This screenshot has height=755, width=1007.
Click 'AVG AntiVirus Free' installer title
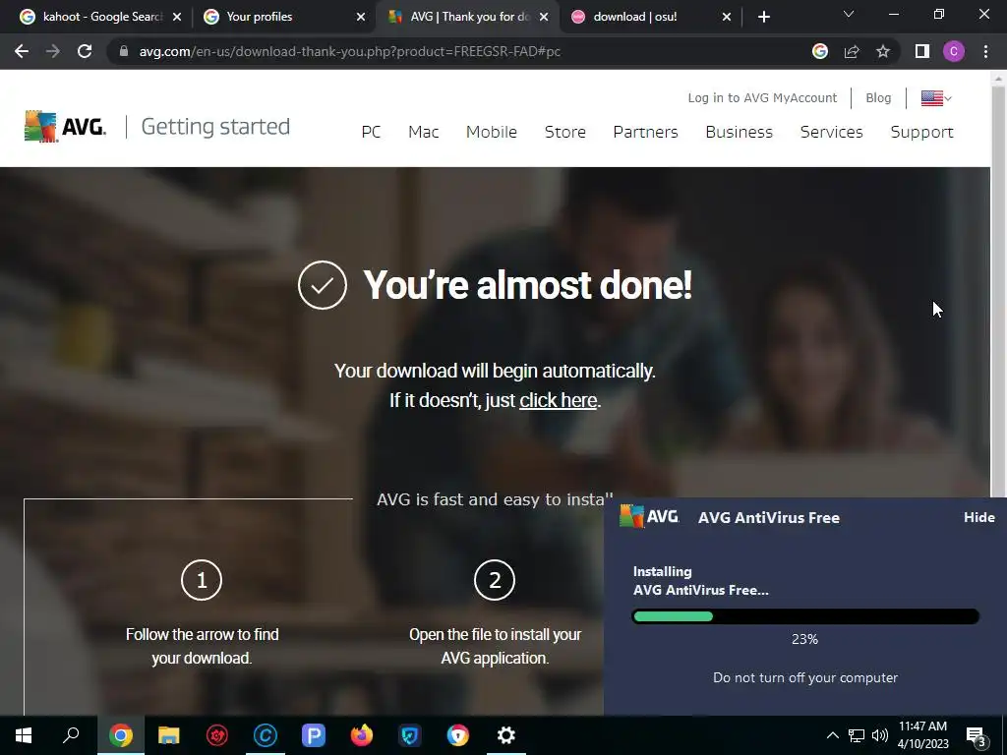pyautogui.click(x=769, y=517)
